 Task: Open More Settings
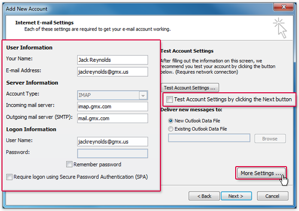tap(260, 173)
